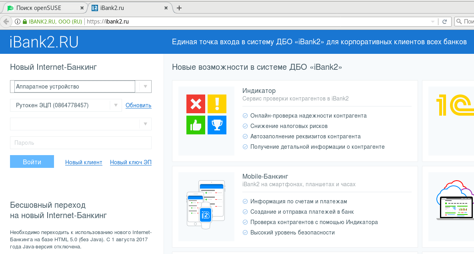This screenshot has width=474, height=254.
Task: Open the Новый клиент link
Action: click(x=84, y=162)
